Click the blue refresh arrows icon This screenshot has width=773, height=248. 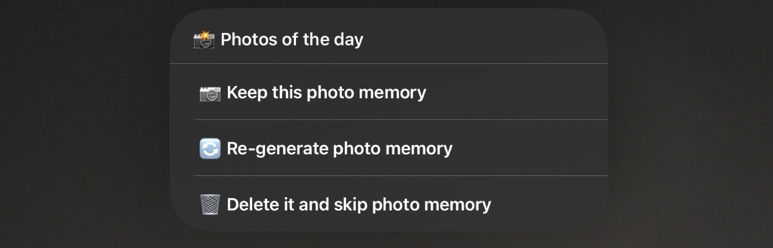coord(210,149)
